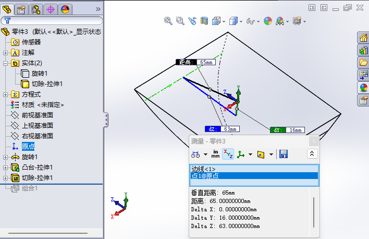Expand the 凸台-拉伸1 feature

click(5, 168)
